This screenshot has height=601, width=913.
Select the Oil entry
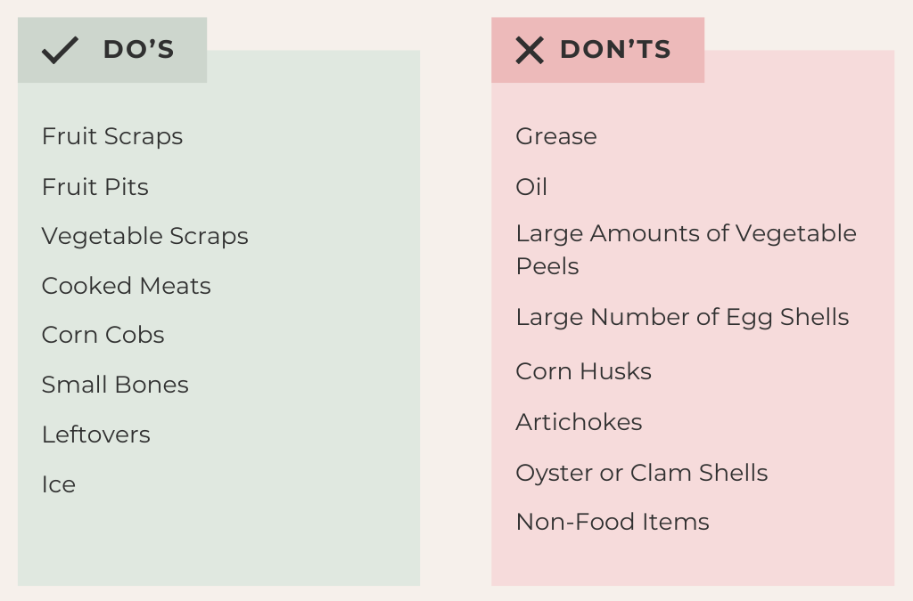tap(531, 187)
